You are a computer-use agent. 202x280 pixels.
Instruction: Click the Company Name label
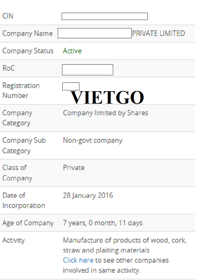[28, 34]
